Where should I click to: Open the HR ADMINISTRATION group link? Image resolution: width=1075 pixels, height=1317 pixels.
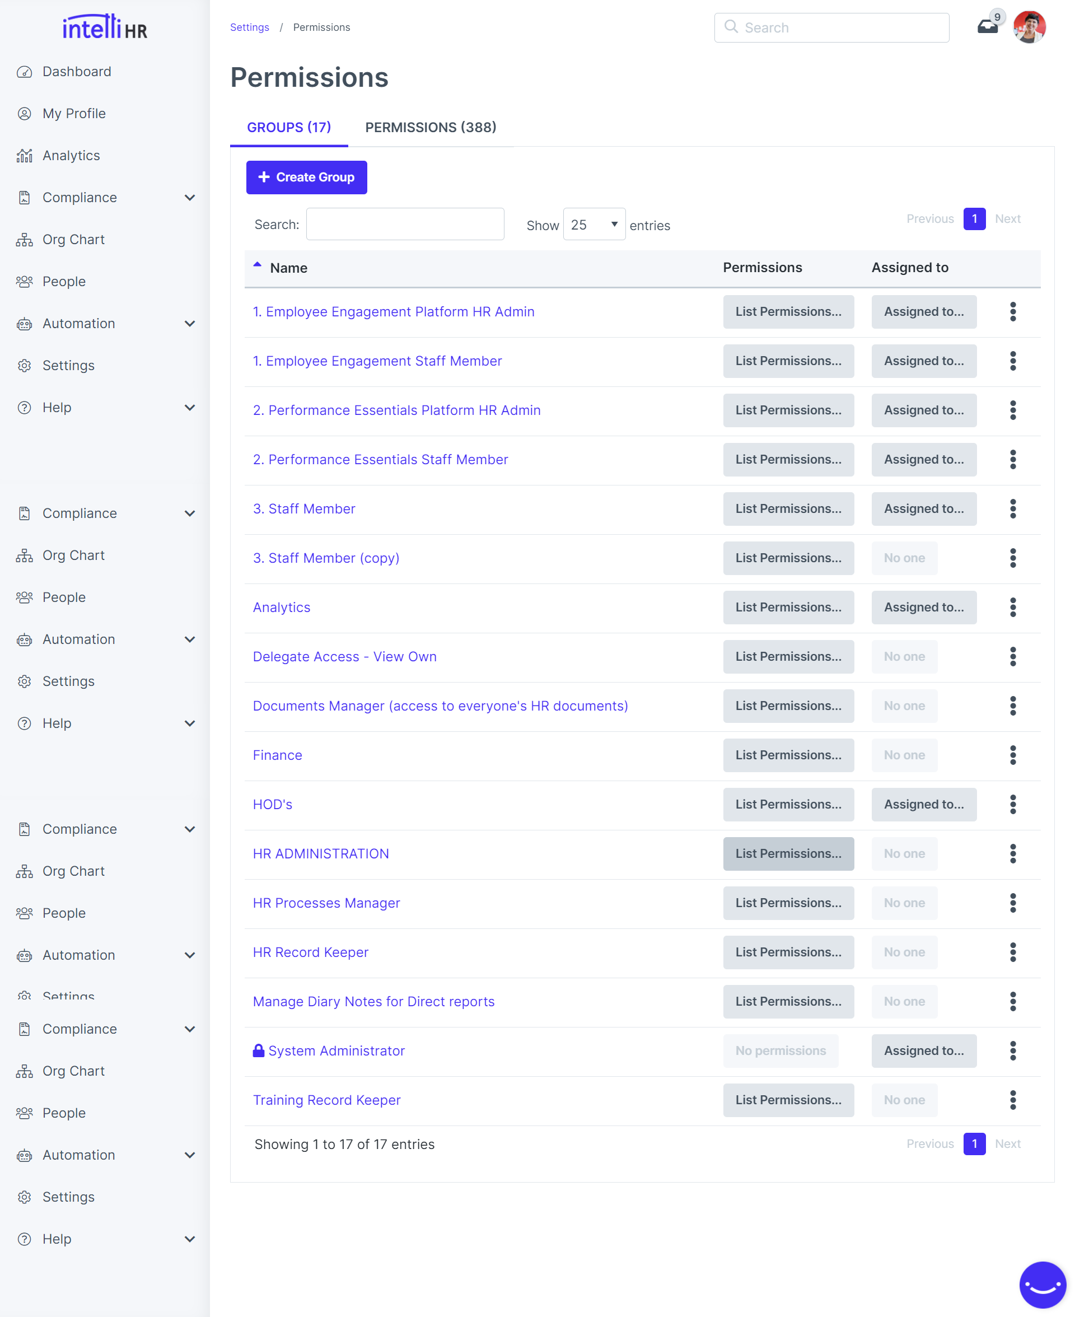tap(321, 853)
